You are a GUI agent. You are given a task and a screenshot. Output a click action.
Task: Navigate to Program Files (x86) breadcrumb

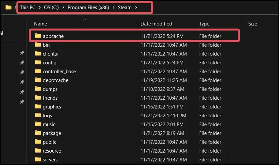click(x=88, y=7)
